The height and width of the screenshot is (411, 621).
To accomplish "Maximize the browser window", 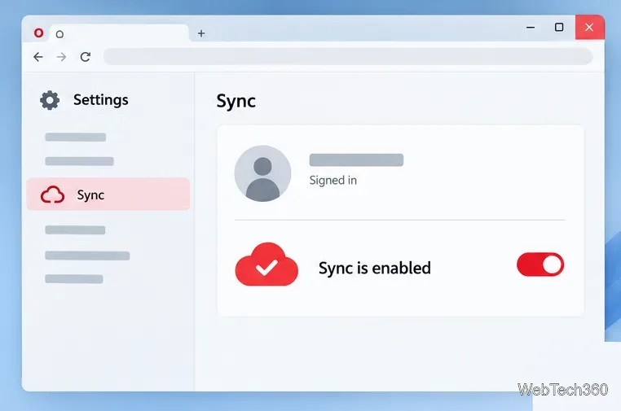I will pos(559,28).
